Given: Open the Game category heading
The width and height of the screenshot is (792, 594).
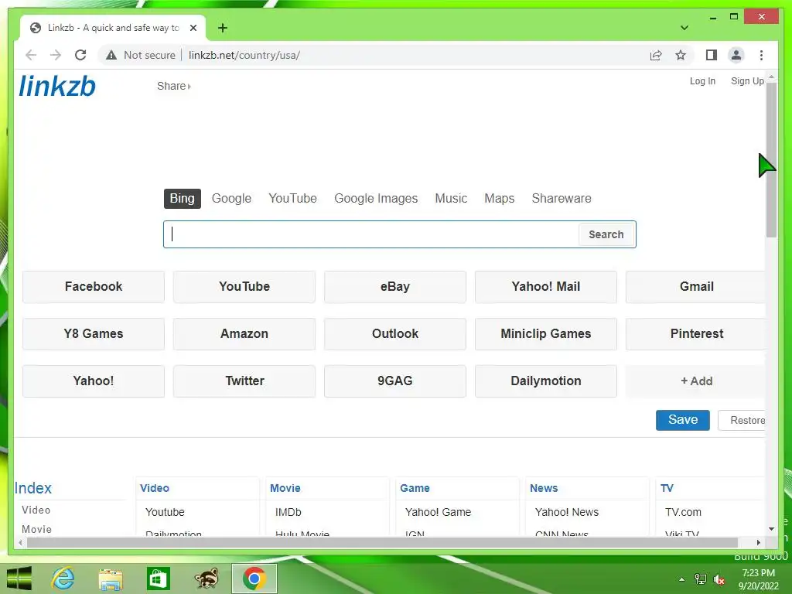Looking at the screenshot, I should 415,488.
